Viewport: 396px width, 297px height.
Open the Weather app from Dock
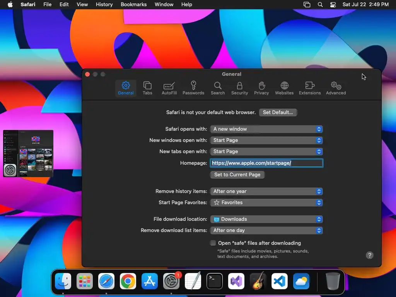[x=301, y=281]
